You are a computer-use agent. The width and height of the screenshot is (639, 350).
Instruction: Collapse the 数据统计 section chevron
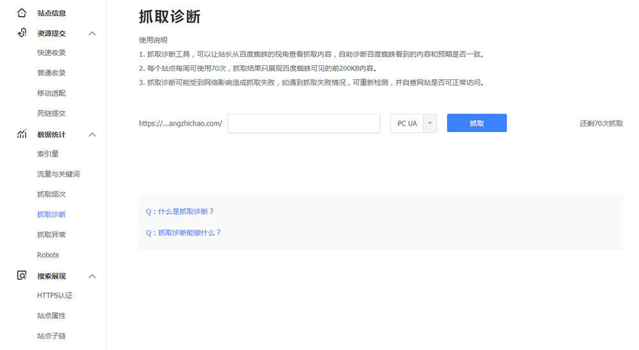pos(92,135)
